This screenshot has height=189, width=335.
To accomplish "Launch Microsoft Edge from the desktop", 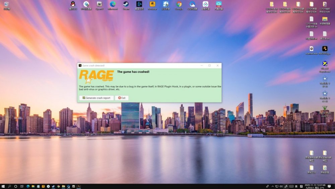I will (113, 6).
